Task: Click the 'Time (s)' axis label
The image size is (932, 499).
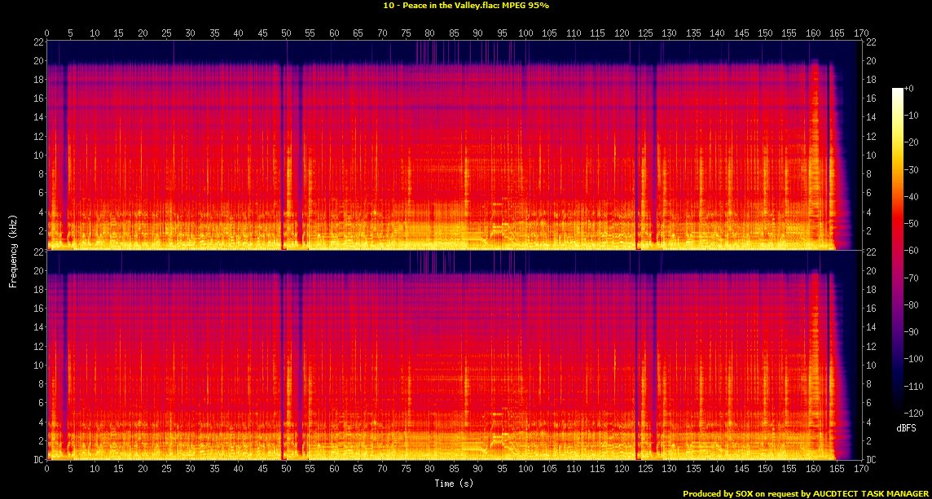Action: tap(454, 484)
